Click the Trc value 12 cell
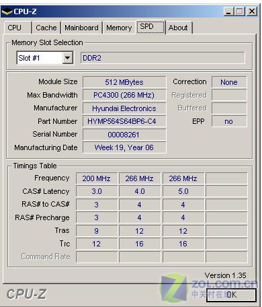This screenshot has height=307, width=262. coord(97,244)
